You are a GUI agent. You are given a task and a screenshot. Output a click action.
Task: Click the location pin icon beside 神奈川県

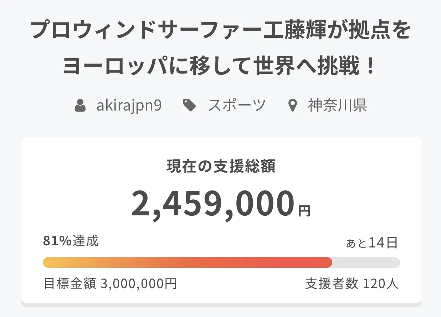[x=292, y=106]
